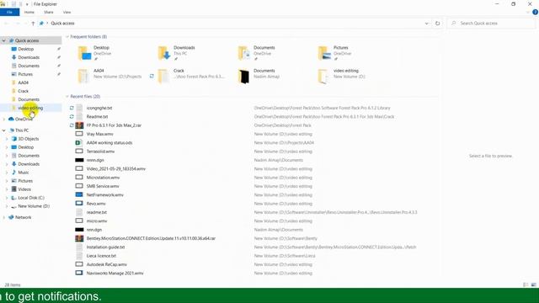Viewport: 539px width, 303px height.
Task: Select lowercase readme.txt file
Action: [x=97, y=212]
